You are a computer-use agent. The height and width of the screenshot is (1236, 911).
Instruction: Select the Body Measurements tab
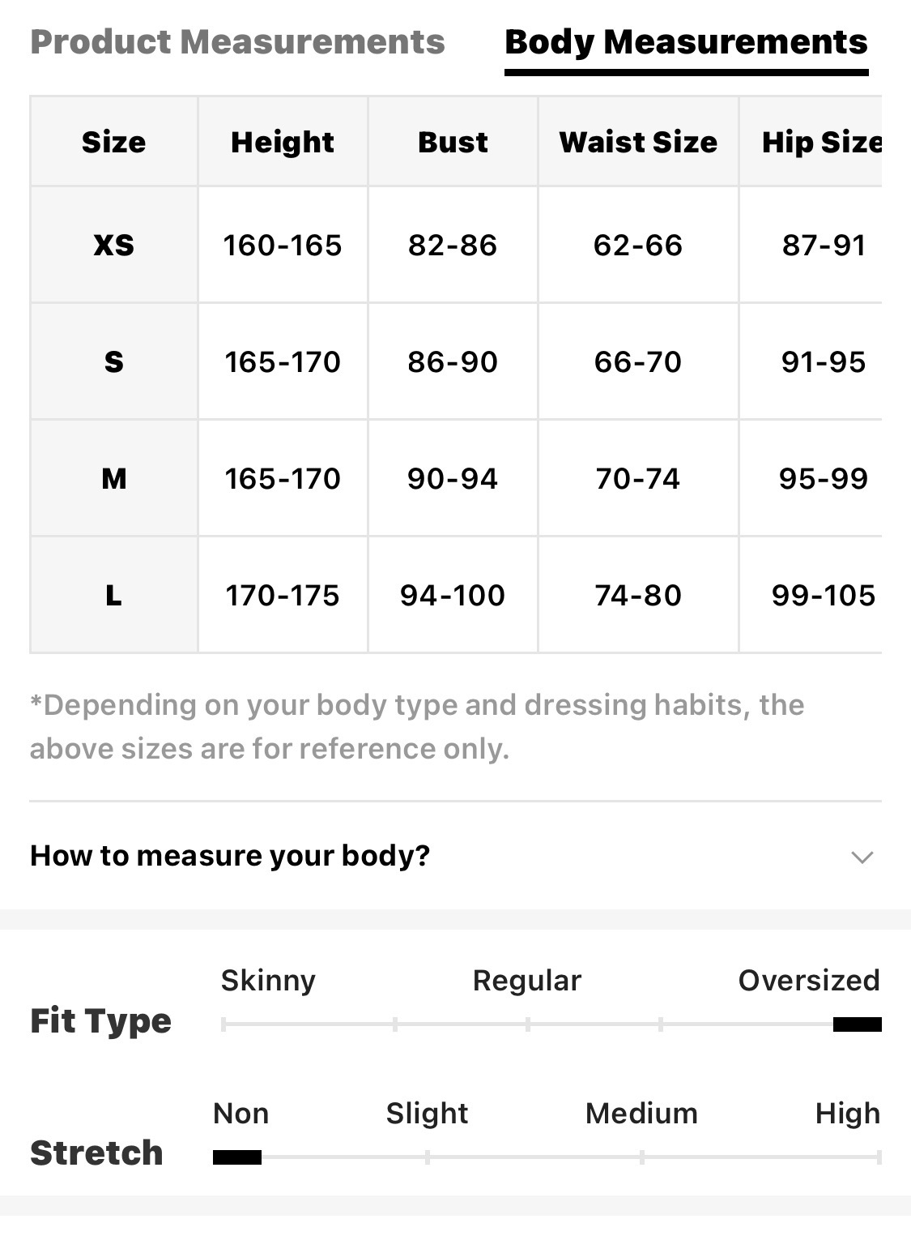click(686, 42)
